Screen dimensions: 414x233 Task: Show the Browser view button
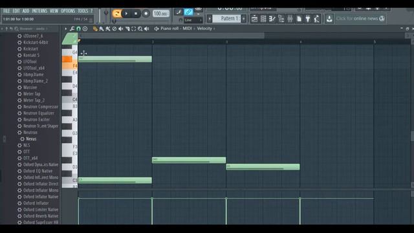click(x=281, y=19)
